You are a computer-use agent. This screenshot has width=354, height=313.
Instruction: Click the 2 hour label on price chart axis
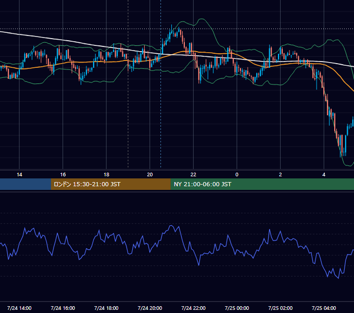[280, 175]
